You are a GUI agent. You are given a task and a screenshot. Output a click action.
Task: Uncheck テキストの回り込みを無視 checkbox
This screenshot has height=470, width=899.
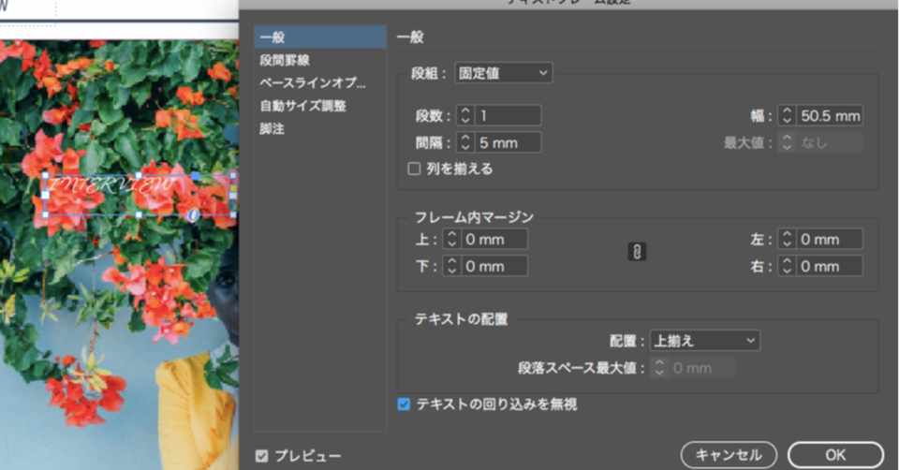[404, 404]
